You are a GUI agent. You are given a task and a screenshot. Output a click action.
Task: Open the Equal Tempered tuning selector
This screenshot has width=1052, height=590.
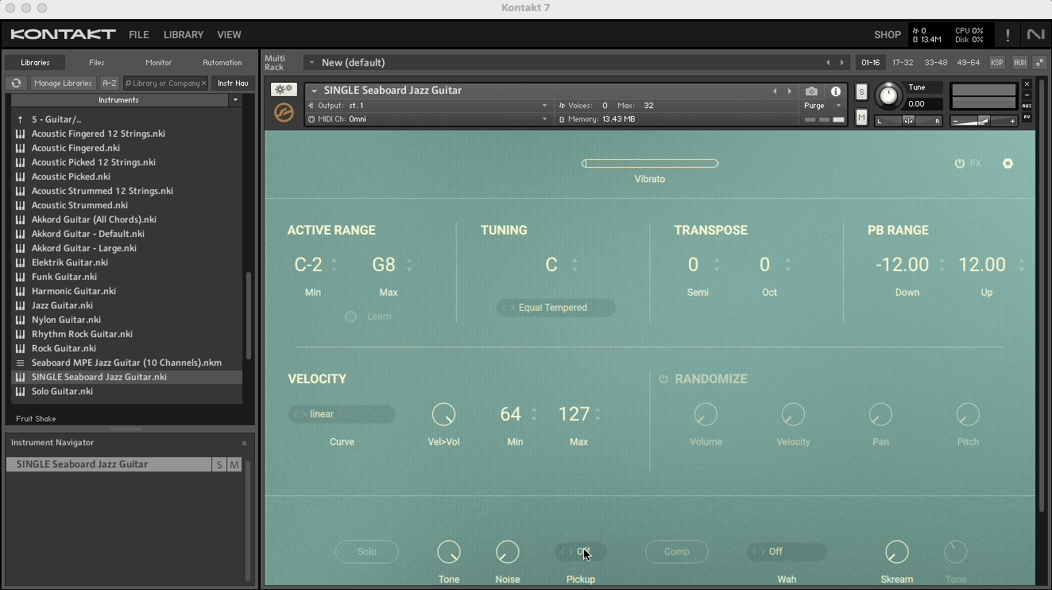555,308
